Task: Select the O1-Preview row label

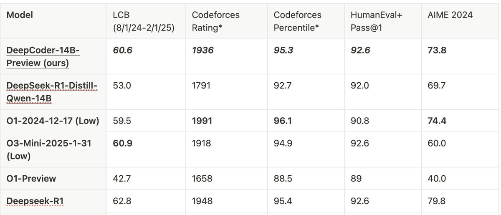Action: coord(31,178)
